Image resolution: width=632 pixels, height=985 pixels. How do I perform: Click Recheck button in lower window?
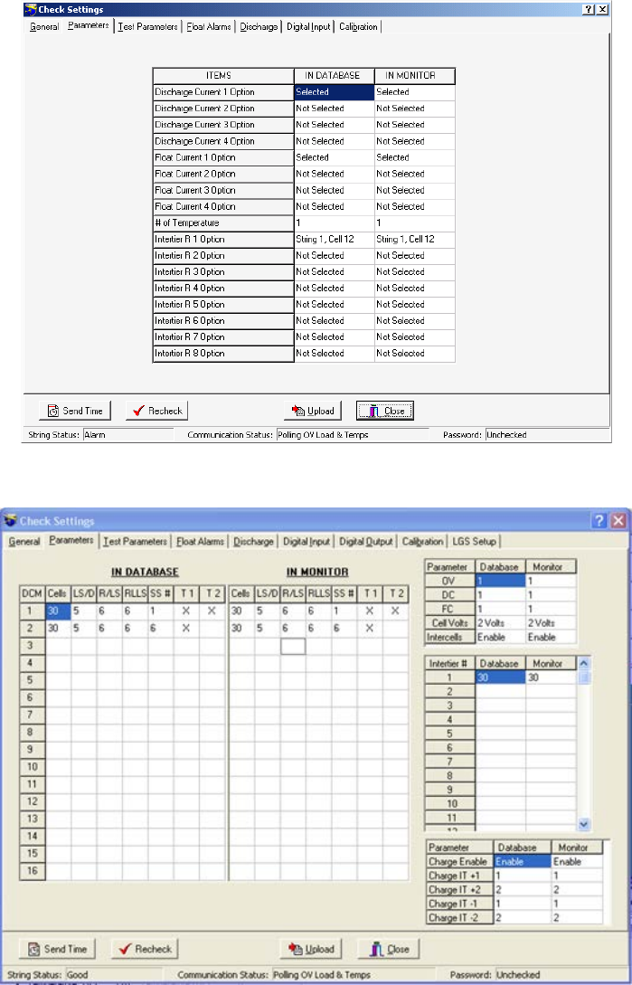click(146, 949)
